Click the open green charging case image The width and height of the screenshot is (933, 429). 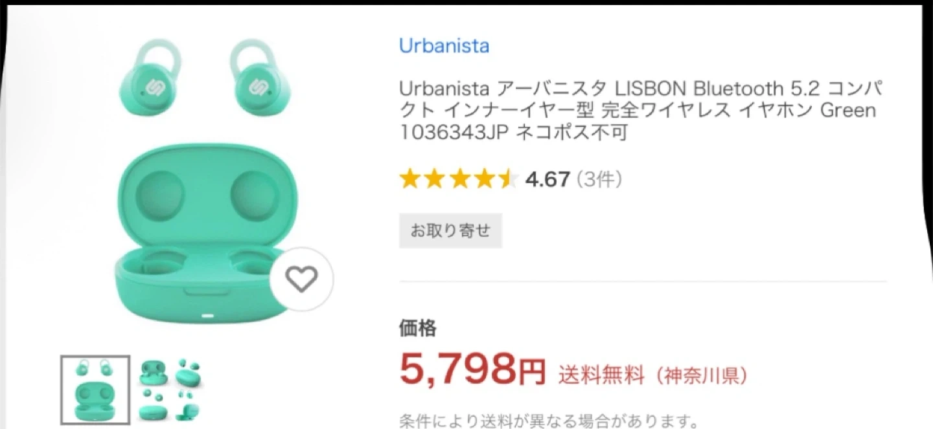click(201, 233)
